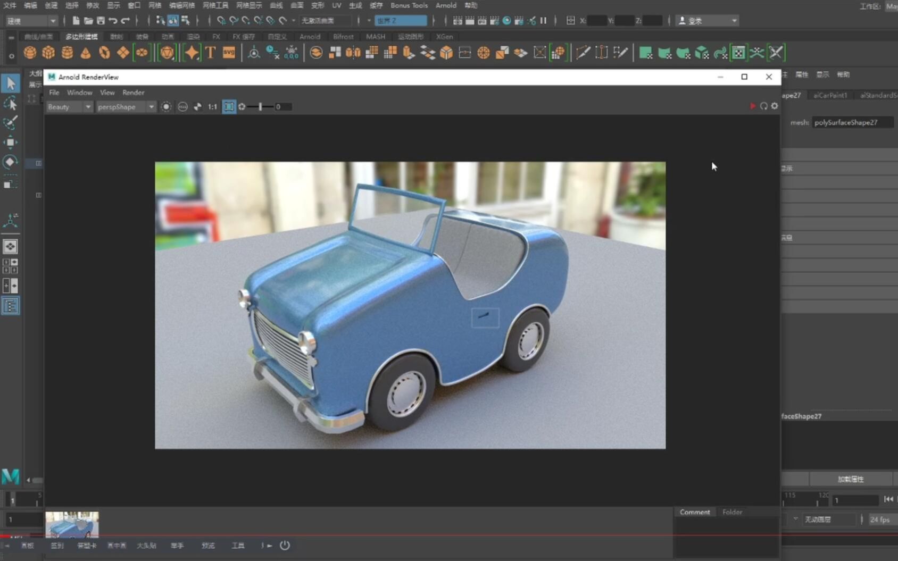Open the 24 fps frame rate dropdown
The image size is (898, 561).
tap(880, 520)
